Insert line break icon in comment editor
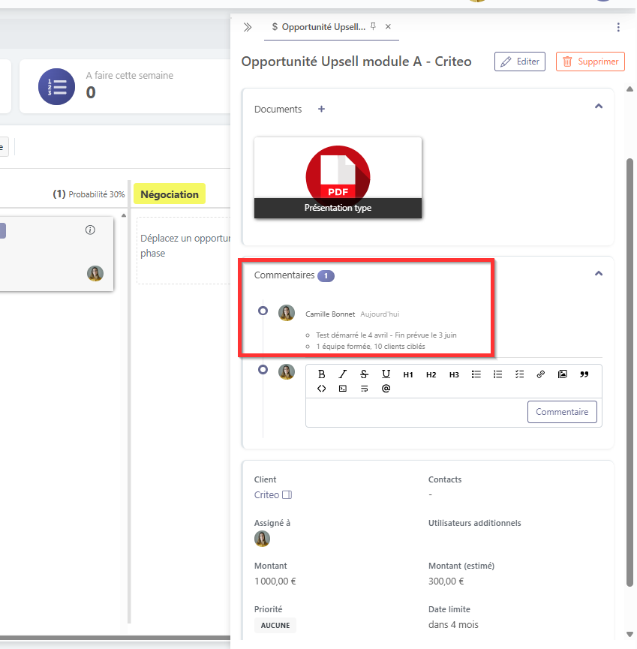This screenshot has height=649, width=637. pyautogui.click(x=364, y=388)
